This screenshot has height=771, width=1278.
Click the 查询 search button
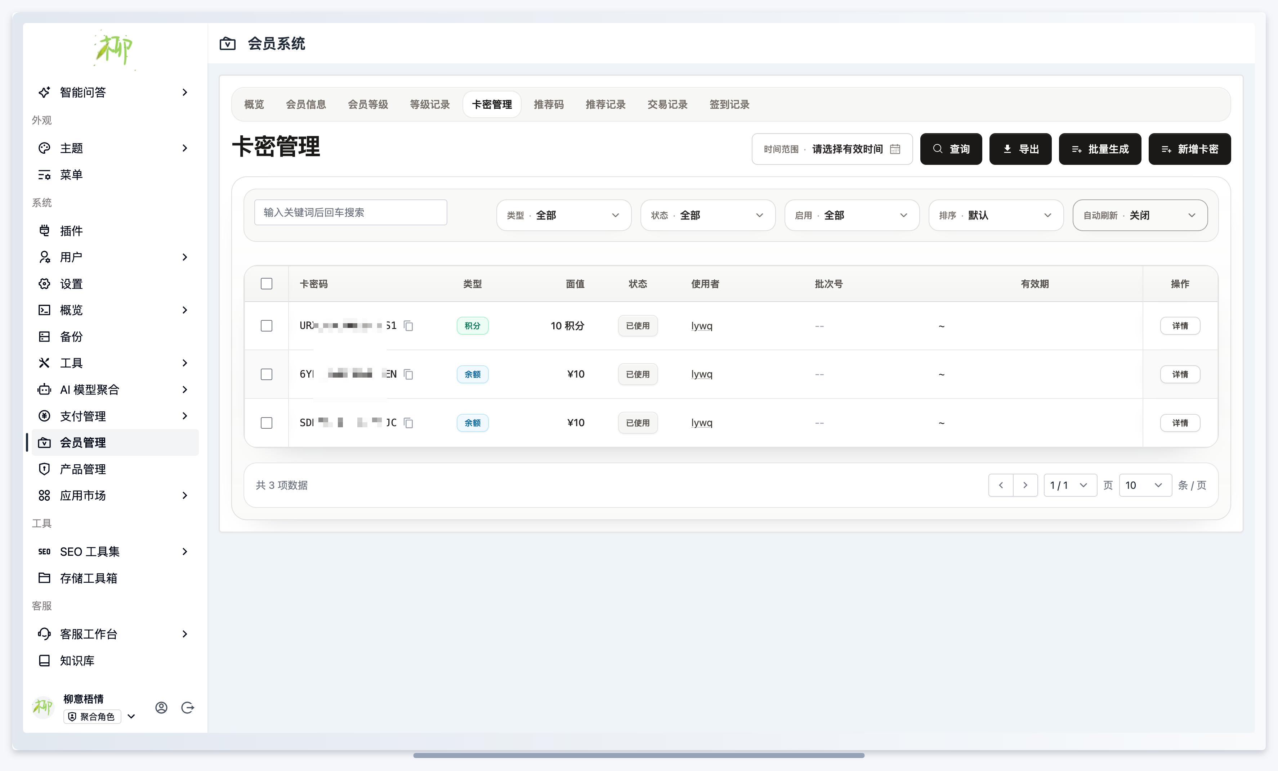[x=951, y=149]
